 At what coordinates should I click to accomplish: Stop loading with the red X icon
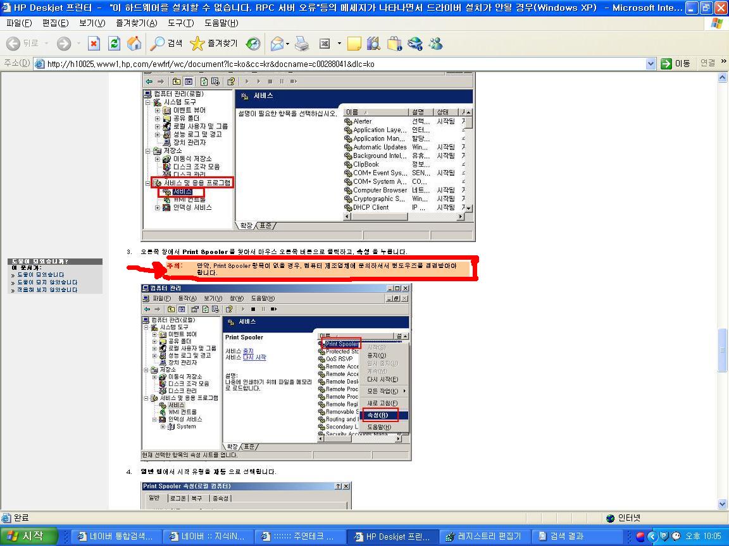coord(94,44)
